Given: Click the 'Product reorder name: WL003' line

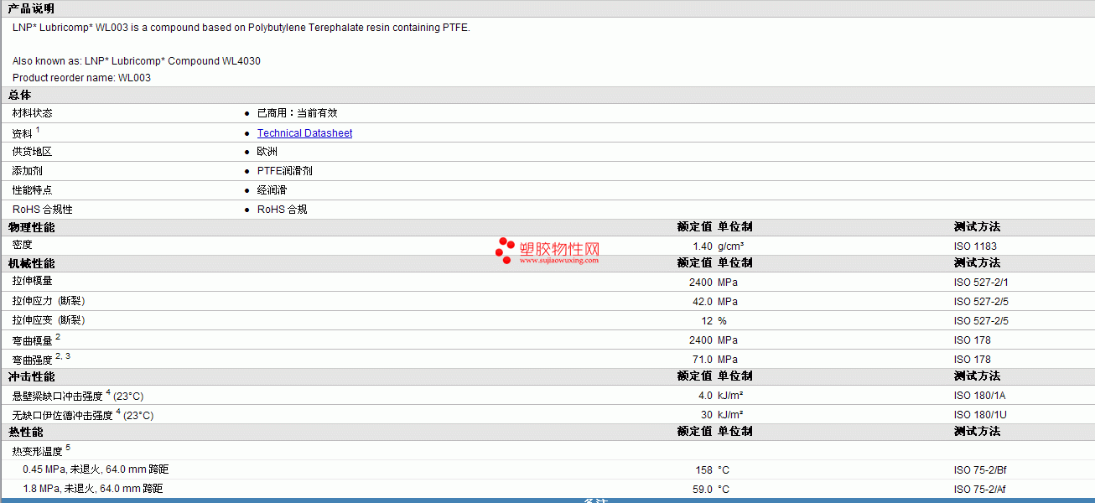Looking at the screenshot, I should click(x=81, y=78).
